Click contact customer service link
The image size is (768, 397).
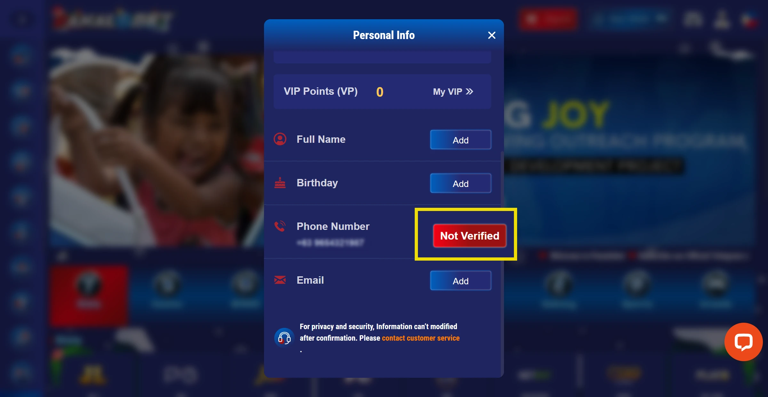click(420, 338)
